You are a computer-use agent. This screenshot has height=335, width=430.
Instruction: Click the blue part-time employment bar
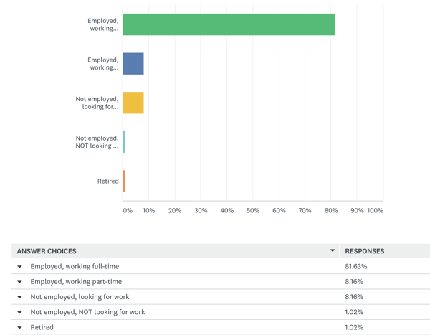point(133,64)
